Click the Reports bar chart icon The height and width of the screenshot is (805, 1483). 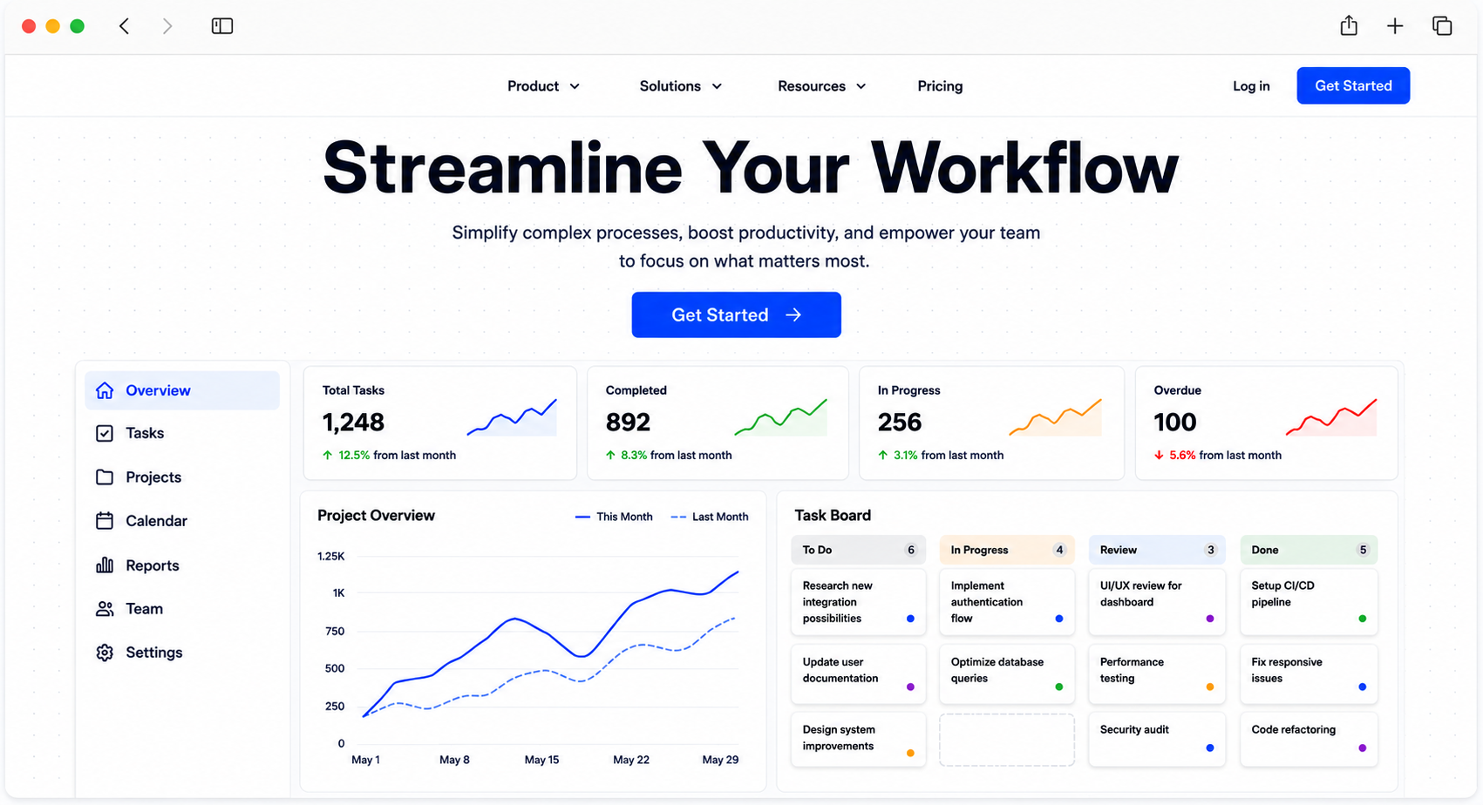click(105, 565)
